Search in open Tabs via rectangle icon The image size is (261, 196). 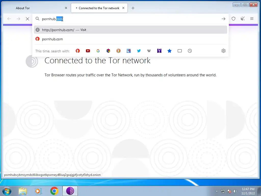[x=180, y=51]
